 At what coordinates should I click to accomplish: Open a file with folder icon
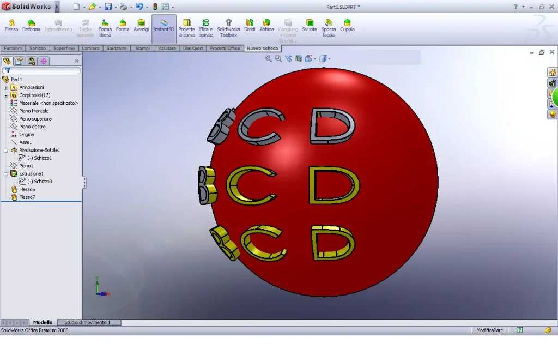tap(92, 7)
